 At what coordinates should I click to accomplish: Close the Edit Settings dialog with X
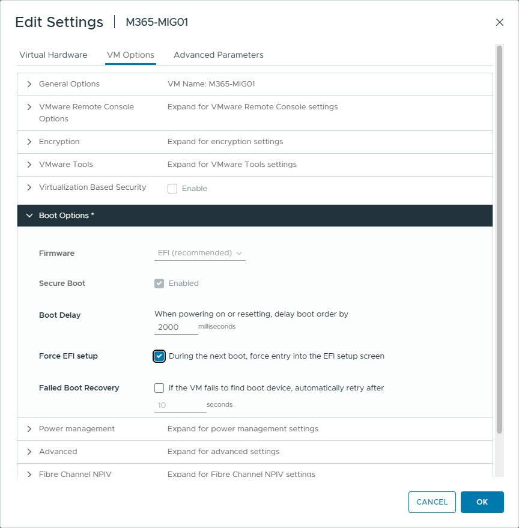point(499,22)
